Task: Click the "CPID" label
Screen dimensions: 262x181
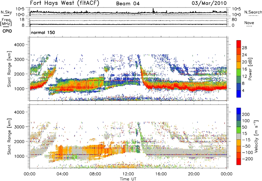Action: pos(7,31)
